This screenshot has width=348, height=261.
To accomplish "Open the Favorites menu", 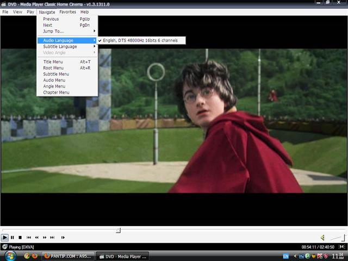I will tap(67, 12).
